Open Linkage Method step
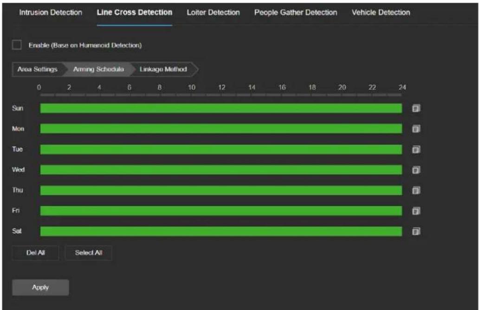 (163, 69)
